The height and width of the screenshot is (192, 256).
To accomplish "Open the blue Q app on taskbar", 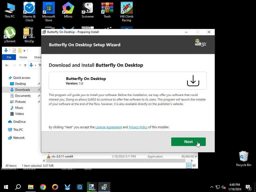I will 80,187.
